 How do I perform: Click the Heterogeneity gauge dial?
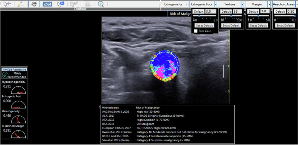click(x=18, y=119)
